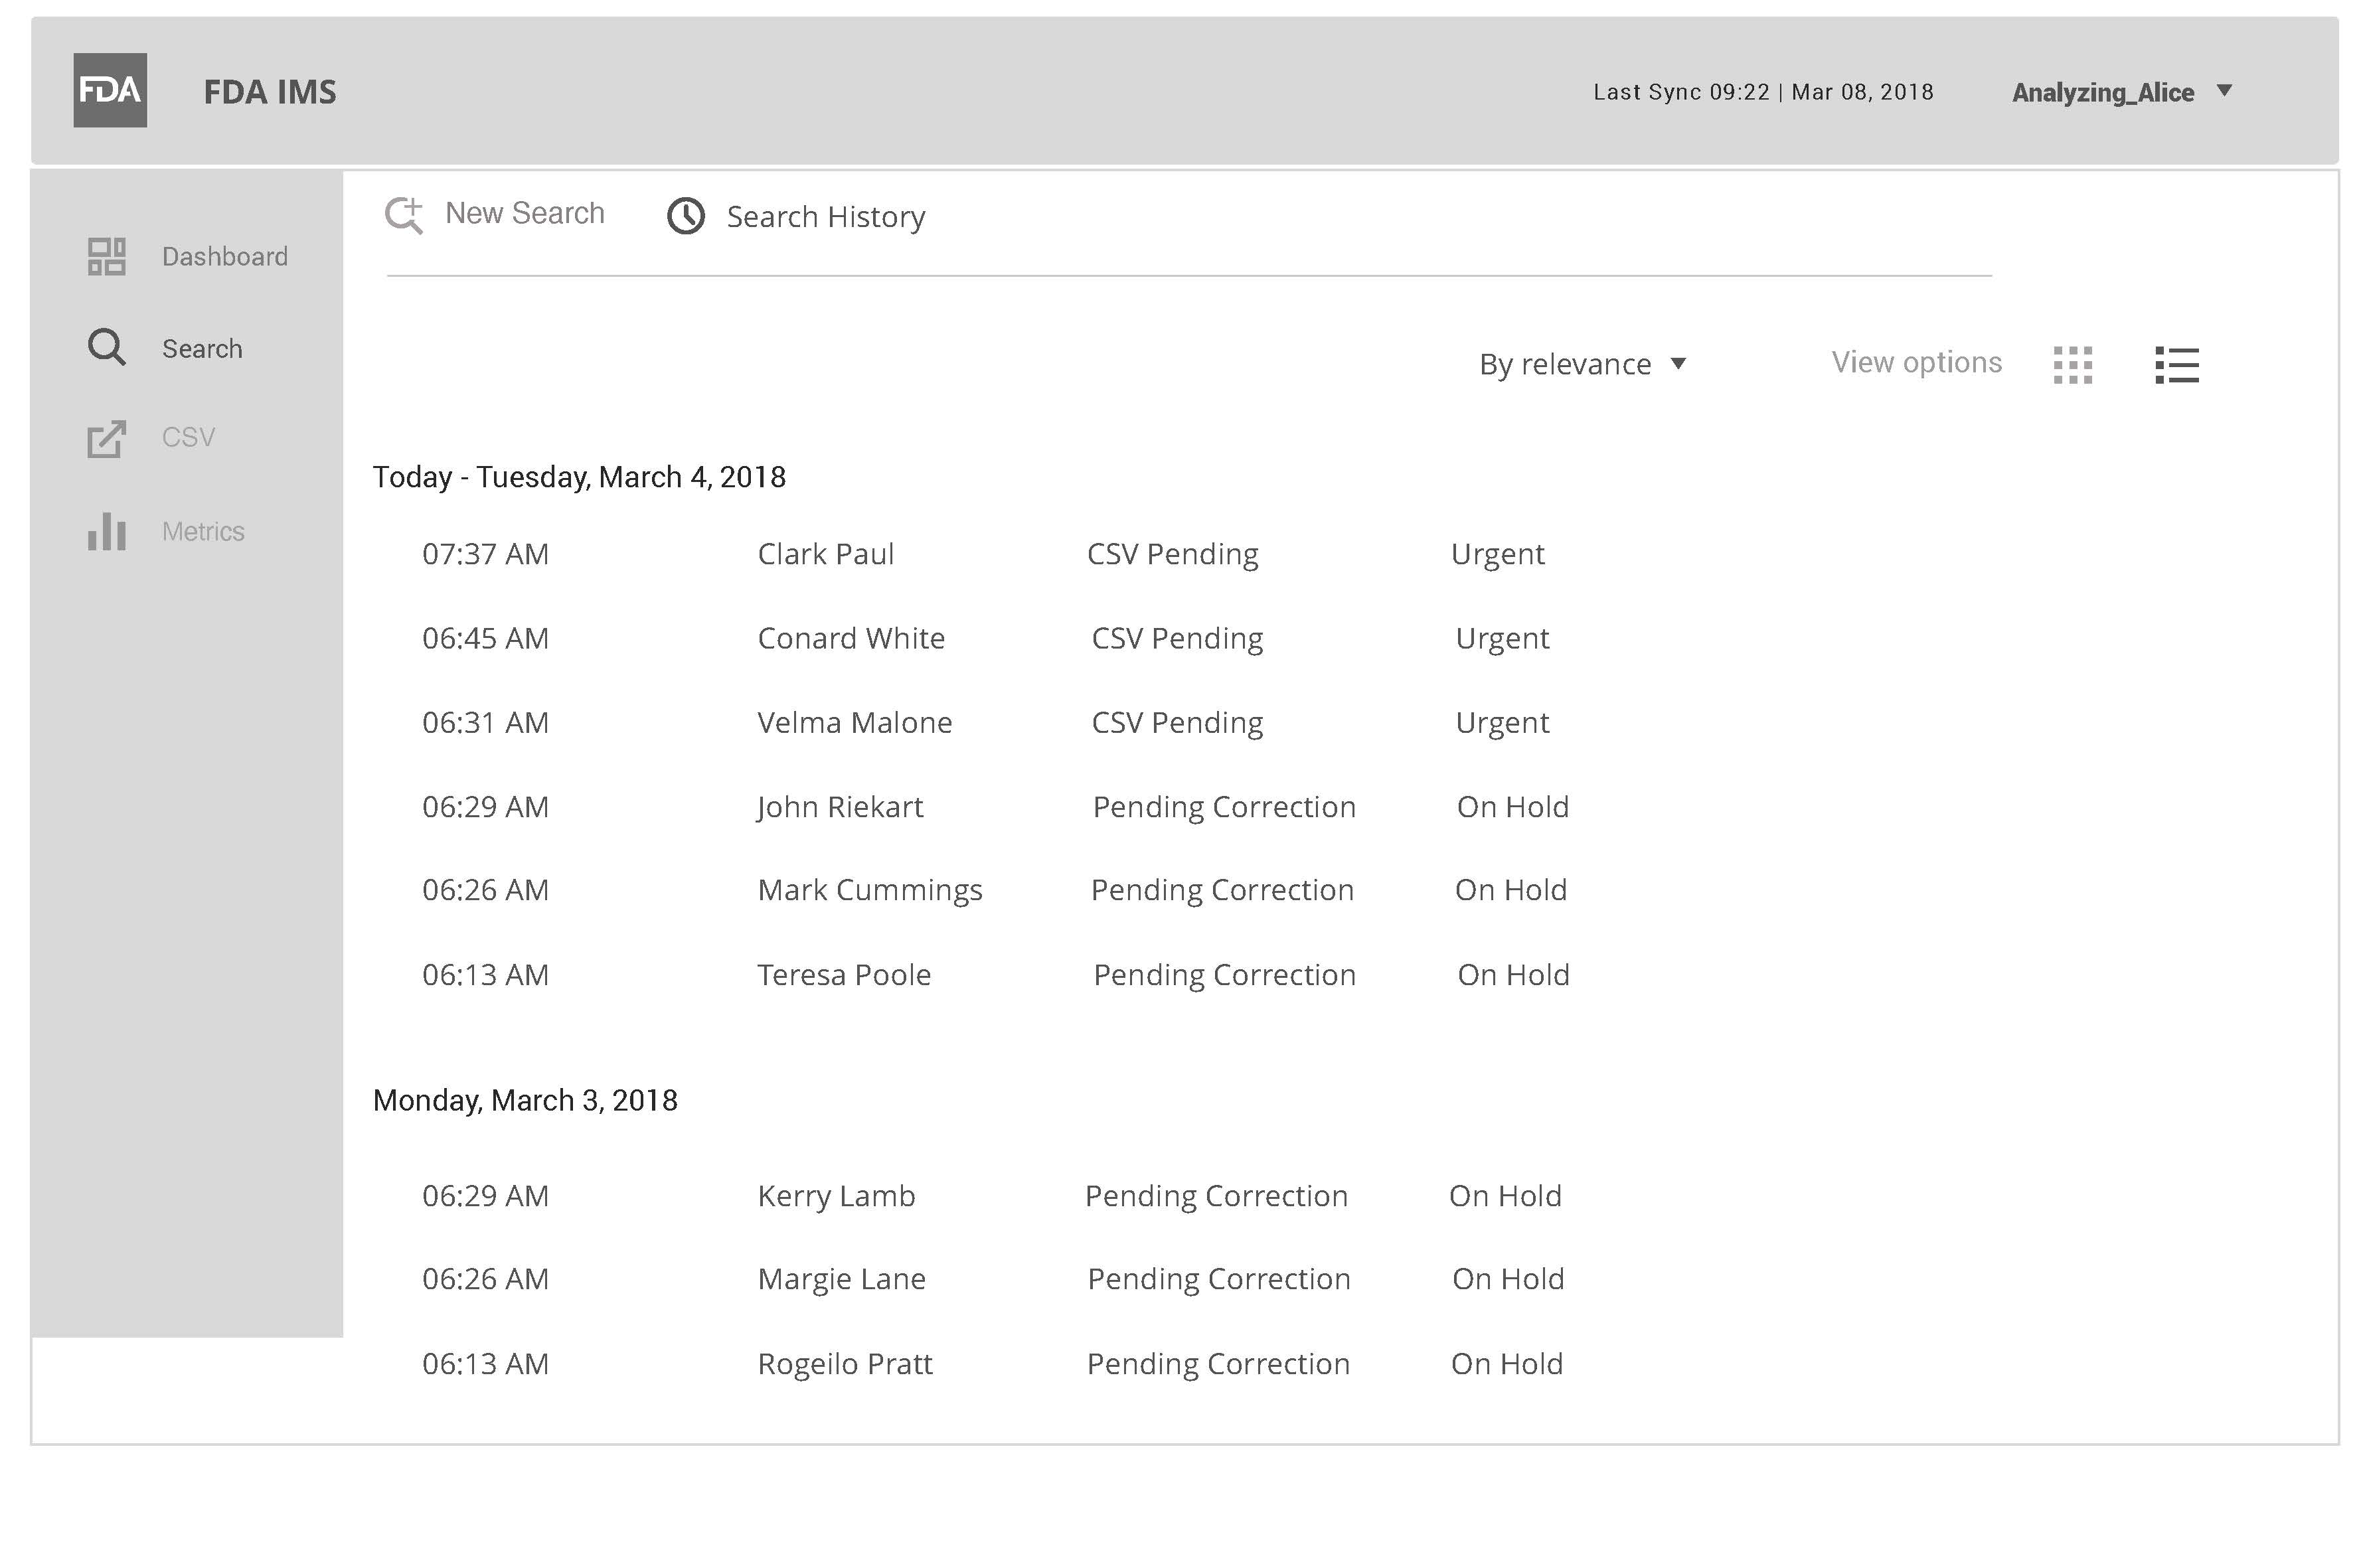Open Search History tab label
Viewport: 2361px width, 1568px height.
tap(825, 217)
